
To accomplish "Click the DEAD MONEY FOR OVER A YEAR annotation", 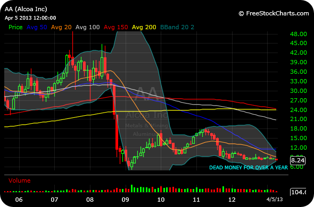I will (x=249, y=167).
